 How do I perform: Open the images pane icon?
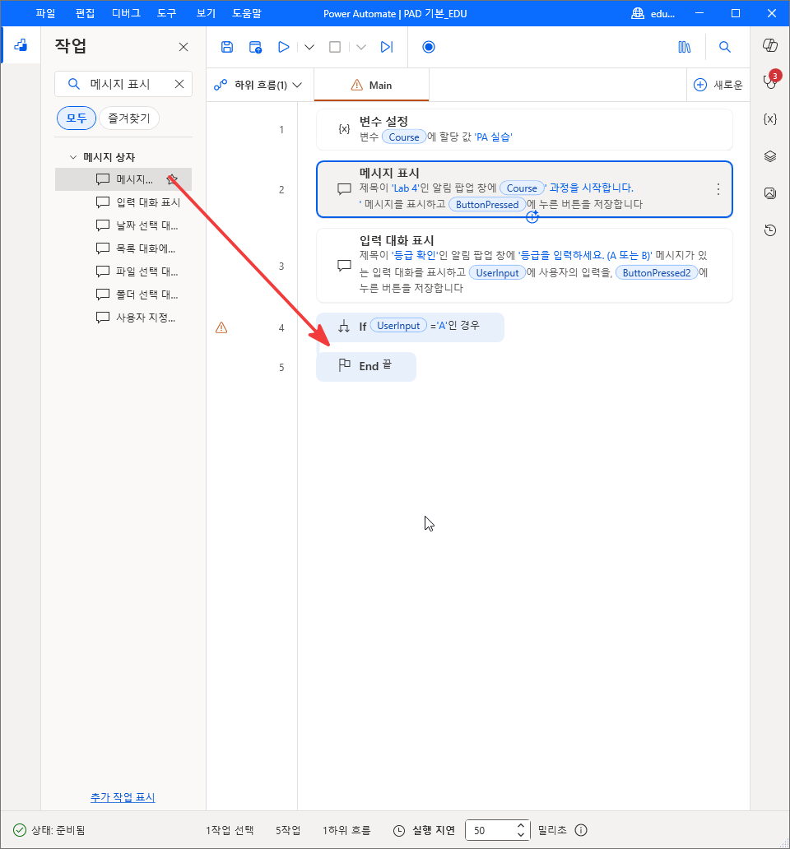tap(770, 193)
